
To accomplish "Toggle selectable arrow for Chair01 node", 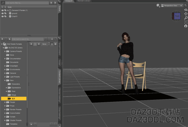I will [5, 16].
